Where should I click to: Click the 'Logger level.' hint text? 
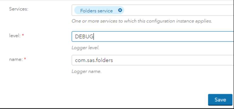85,48
